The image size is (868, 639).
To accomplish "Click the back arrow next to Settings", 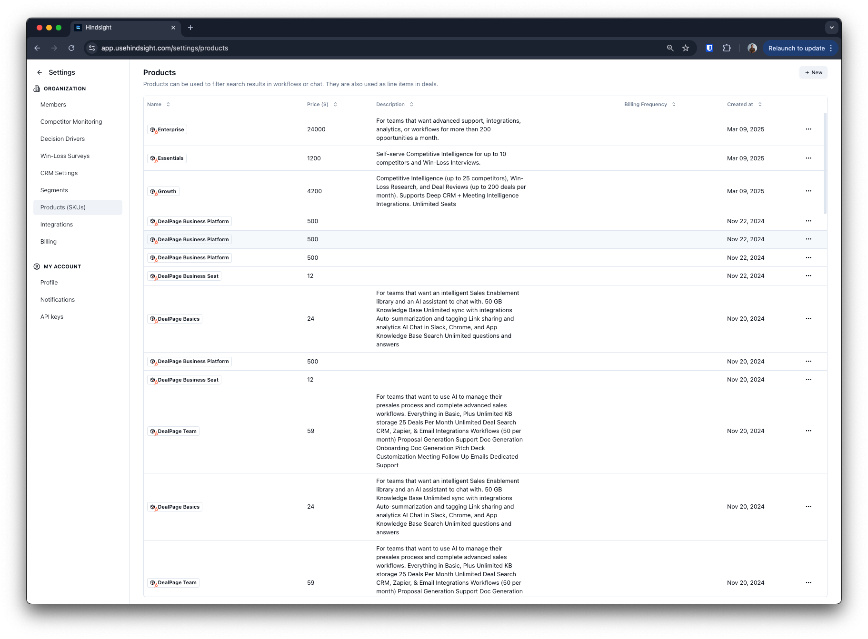I will click(40, 72).
